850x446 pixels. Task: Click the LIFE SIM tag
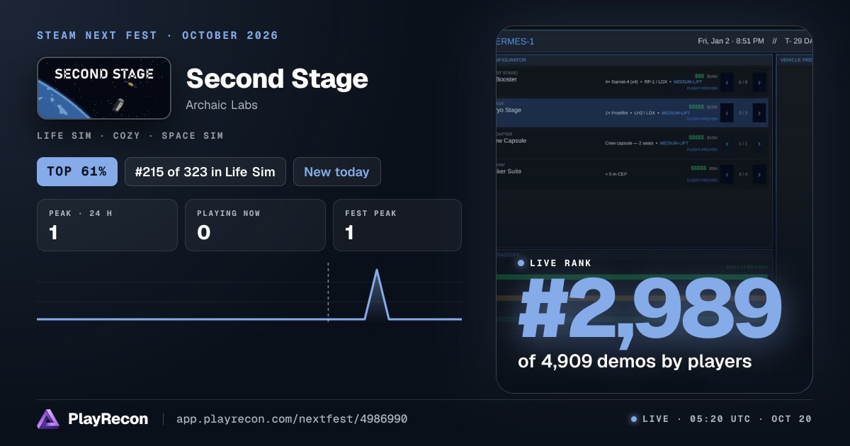click(x=64, y=135)
